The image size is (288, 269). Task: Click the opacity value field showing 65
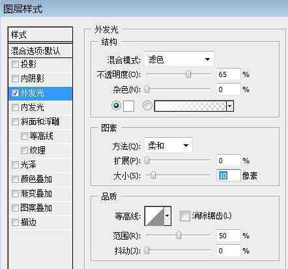pos(229,74)
